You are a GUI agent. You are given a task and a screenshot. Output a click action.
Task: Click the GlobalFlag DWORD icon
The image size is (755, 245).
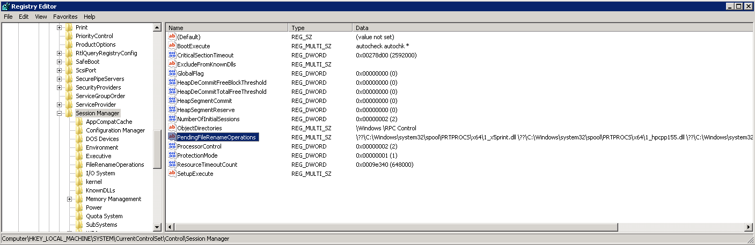172,73
